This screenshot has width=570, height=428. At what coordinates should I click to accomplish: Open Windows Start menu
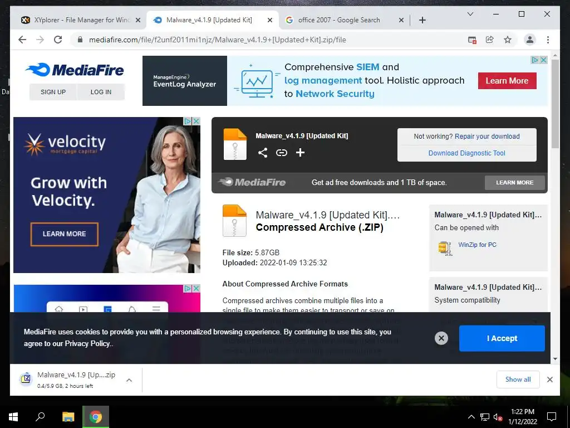click(13, 417)
